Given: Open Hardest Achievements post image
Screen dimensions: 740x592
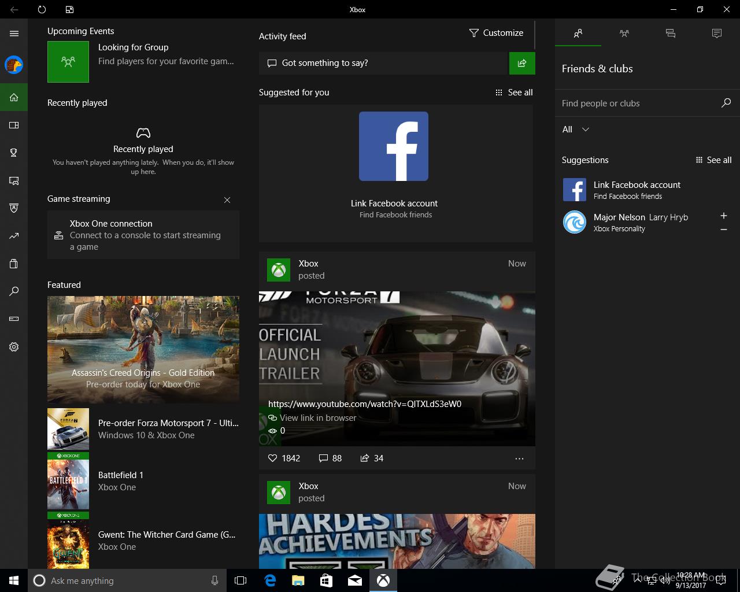Looking at the screenshot, I should (397, 541).
